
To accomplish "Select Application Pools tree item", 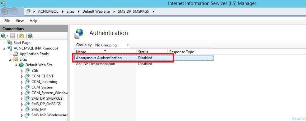I will pyautogui.click(x=34, y=54).
